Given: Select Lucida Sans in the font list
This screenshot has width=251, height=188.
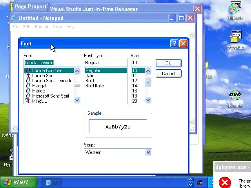Looking at the screenshot, I should coord(49,76).
